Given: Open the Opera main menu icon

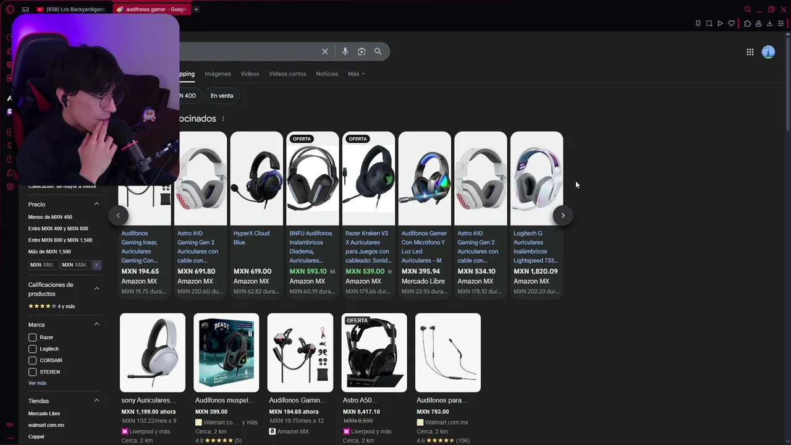Looking at the screenshot, I should [x=10, y=9].
